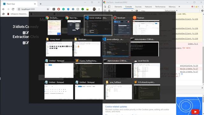Open the green Grammarly extension icon
Viewport: 204px width, 115px height.
[x=63, y=9]
